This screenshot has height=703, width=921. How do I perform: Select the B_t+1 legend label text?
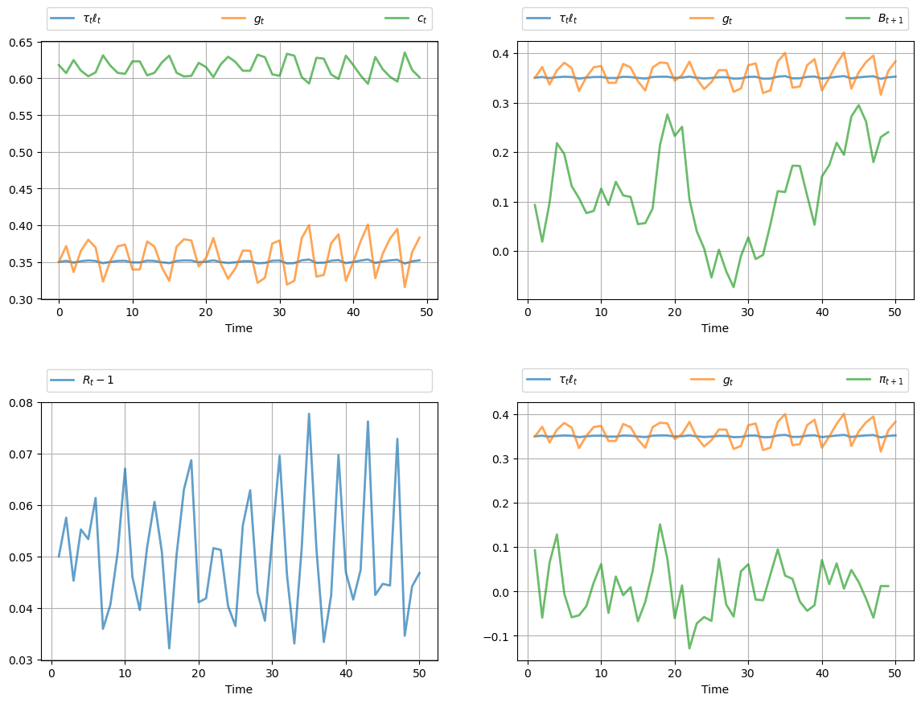pos(891,18)
